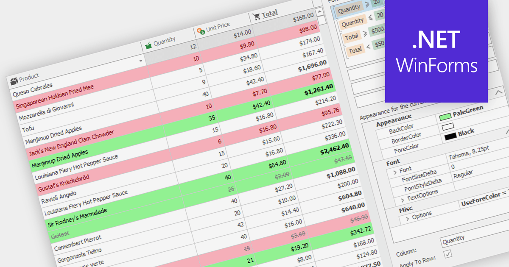Click the PaleGreen BackColor swatch
Screen dimensions: 509x267
pyautogui.click(x=445, y=116)
